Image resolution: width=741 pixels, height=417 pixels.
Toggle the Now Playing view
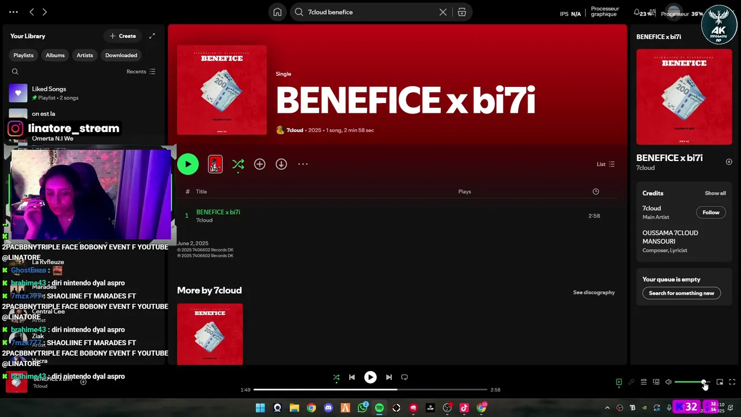click(619, 382)
